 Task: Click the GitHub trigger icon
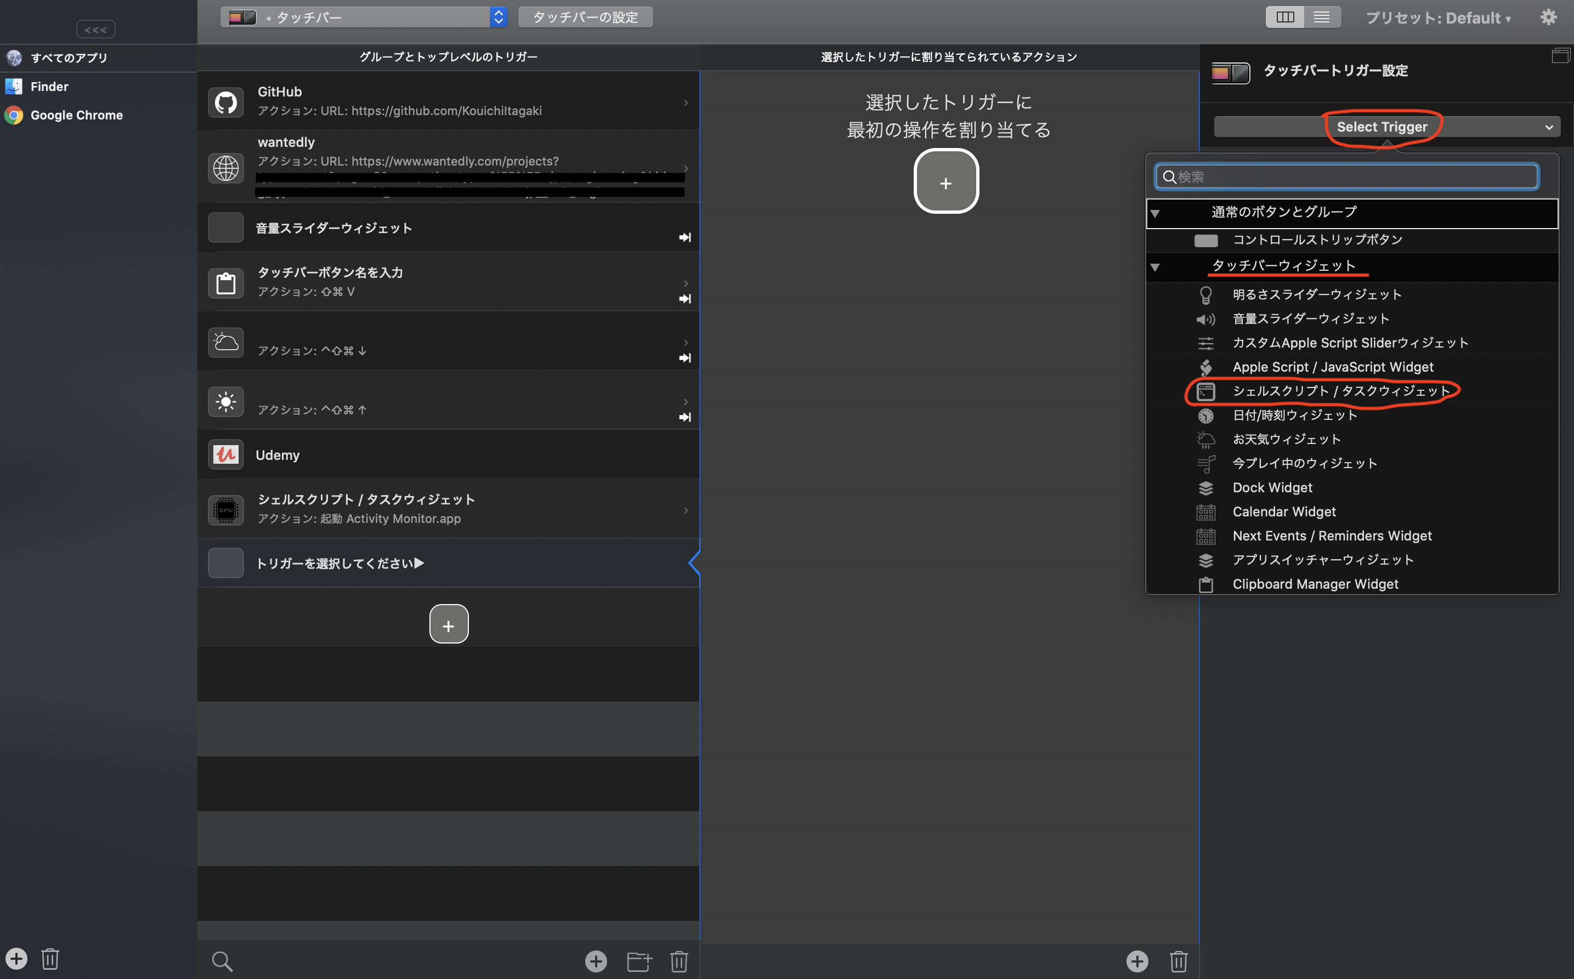[224, 100]
